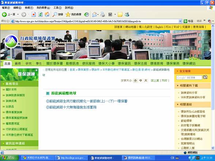Screen dimensions: 215x161
Task: Click the Search magnifier toolbar icon
Action: click(55, 14)
